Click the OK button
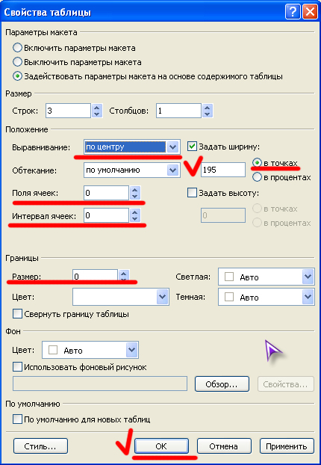This screenshot has width=321, height=465. pos(161,446)
